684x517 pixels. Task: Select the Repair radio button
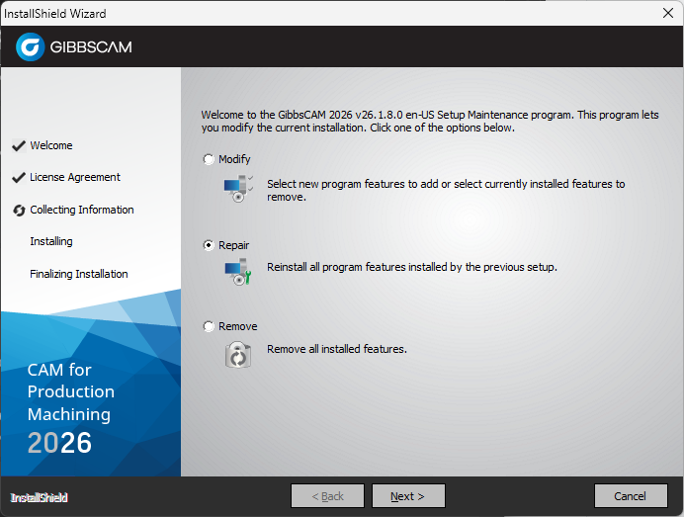pos(209,245)
